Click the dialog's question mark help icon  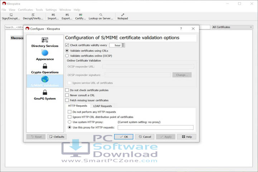pyautogui.click(x=181, y=29)
